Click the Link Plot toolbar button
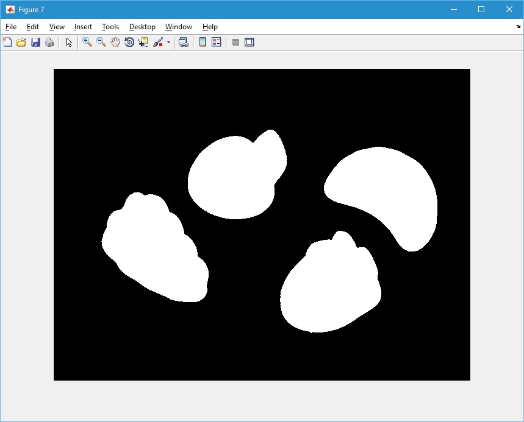Viewport: 524px width, 422px height. click(x=183, y=43)
